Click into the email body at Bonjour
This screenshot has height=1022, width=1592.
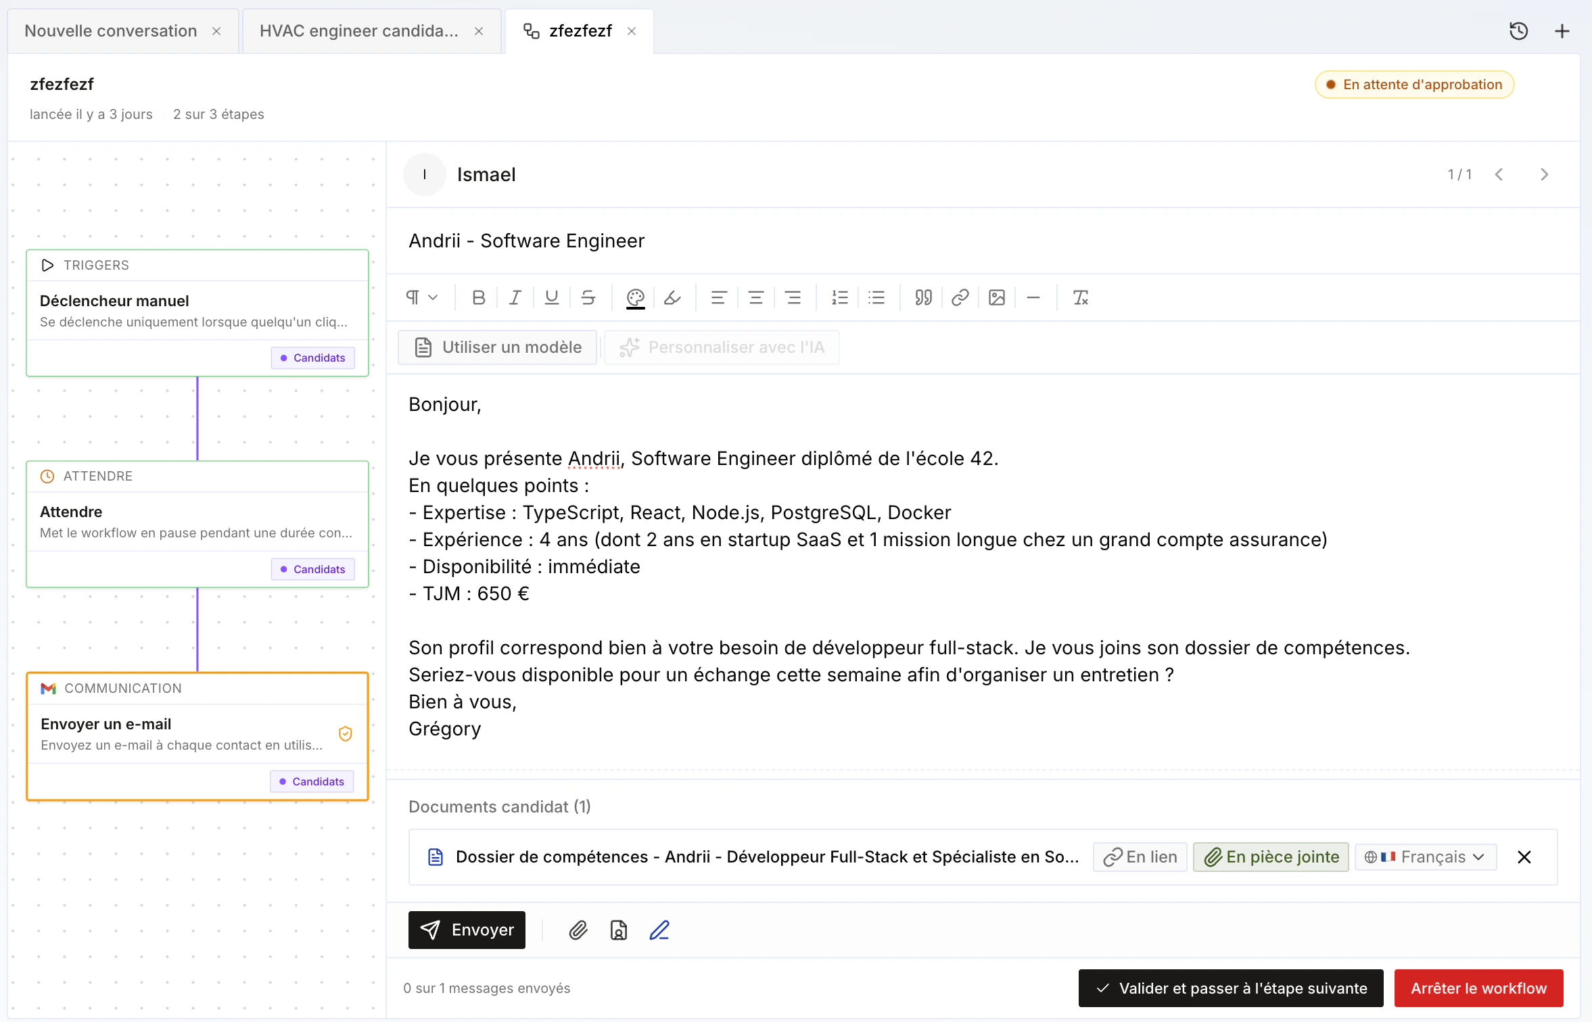coord(445,404)
